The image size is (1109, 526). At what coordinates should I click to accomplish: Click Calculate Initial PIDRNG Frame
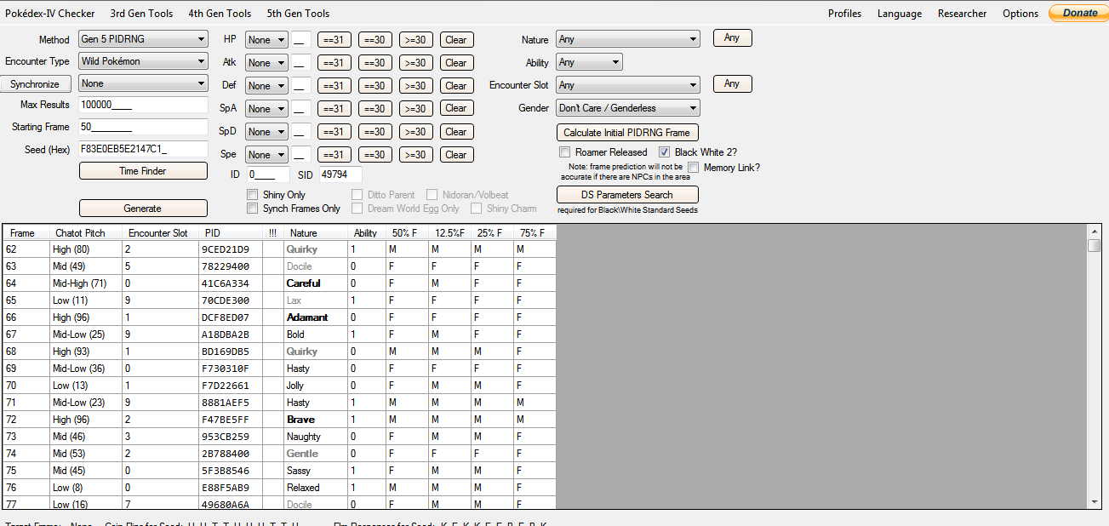[x=627, y=133]
